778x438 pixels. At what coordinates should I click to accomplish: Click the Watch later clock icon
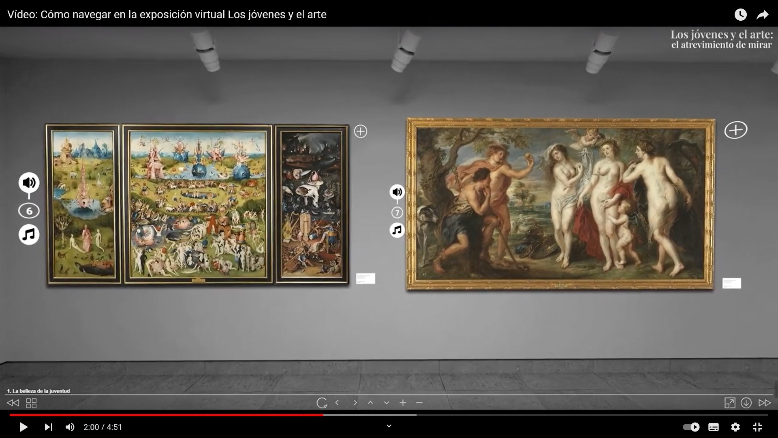(740, 15)
